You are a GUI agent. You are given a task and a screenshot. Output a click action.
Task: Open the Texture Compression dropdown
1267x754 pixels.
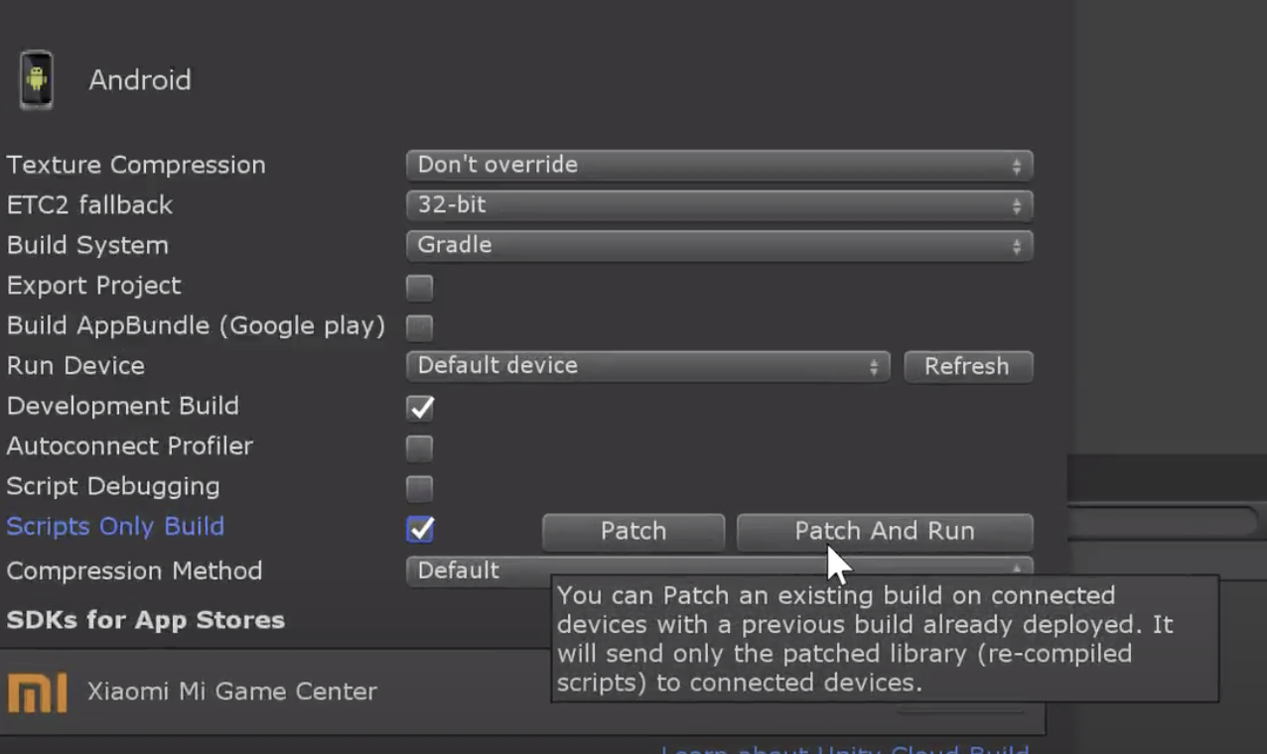719,165
